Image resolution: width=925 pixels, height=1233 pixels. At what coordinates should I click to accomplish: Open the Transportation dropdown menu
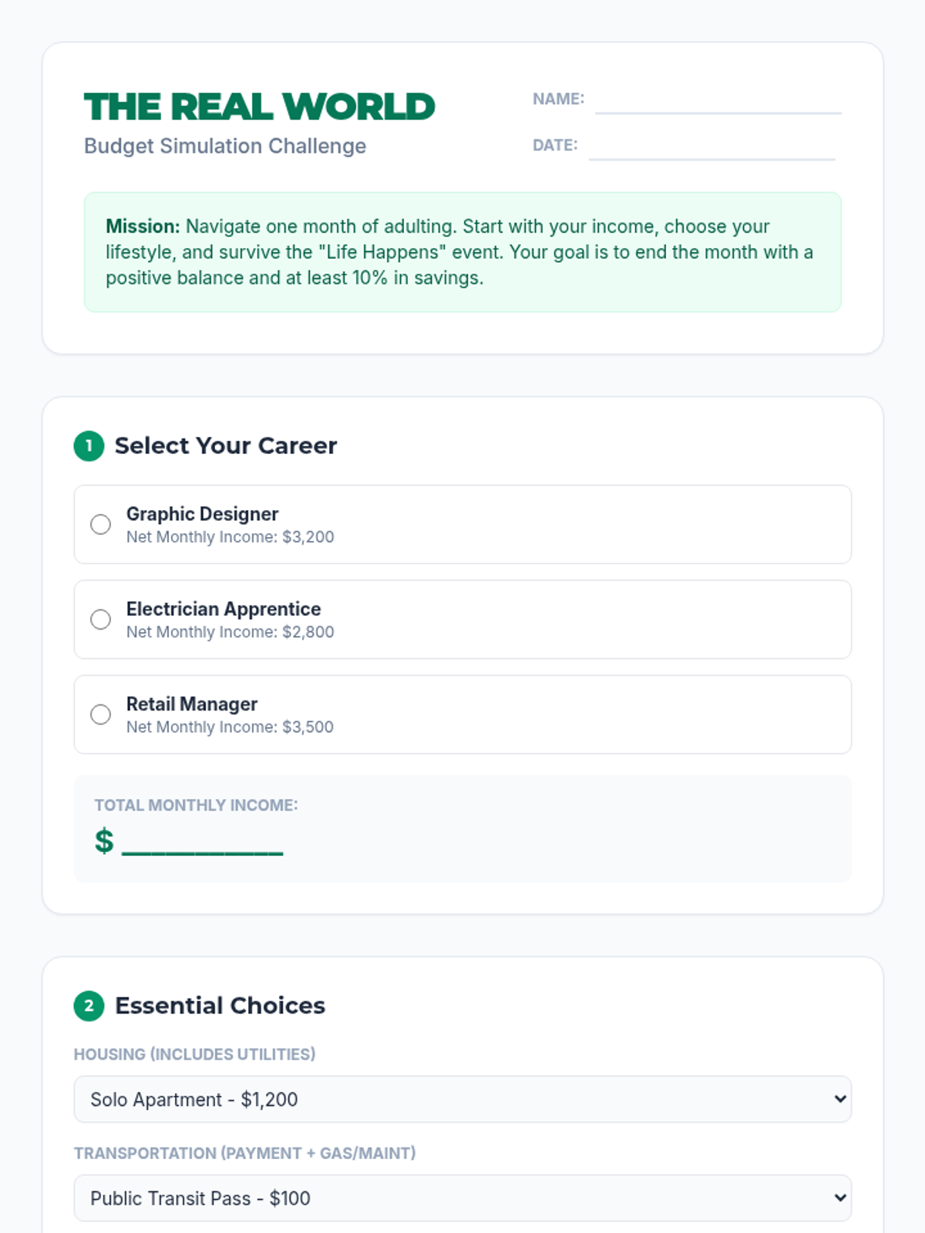[462, 1198]
